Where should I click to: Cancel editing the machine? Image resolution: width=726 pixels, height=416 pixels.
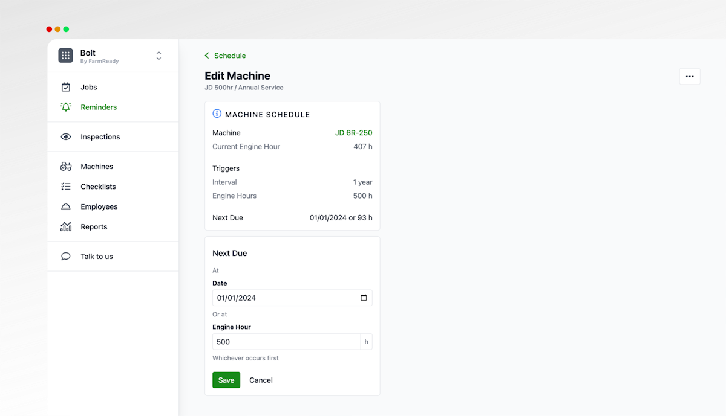(261, 380)
